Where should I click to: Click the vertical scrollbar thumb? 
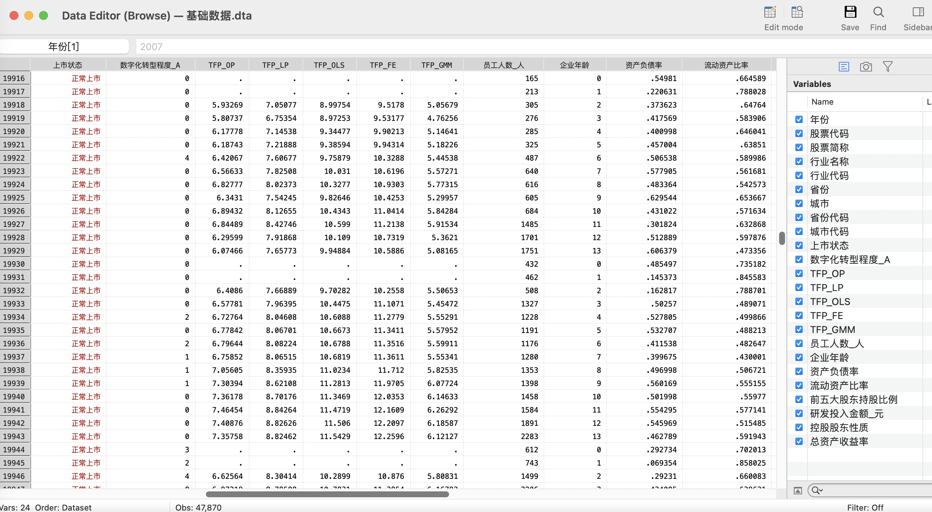[x=782, y=238]
